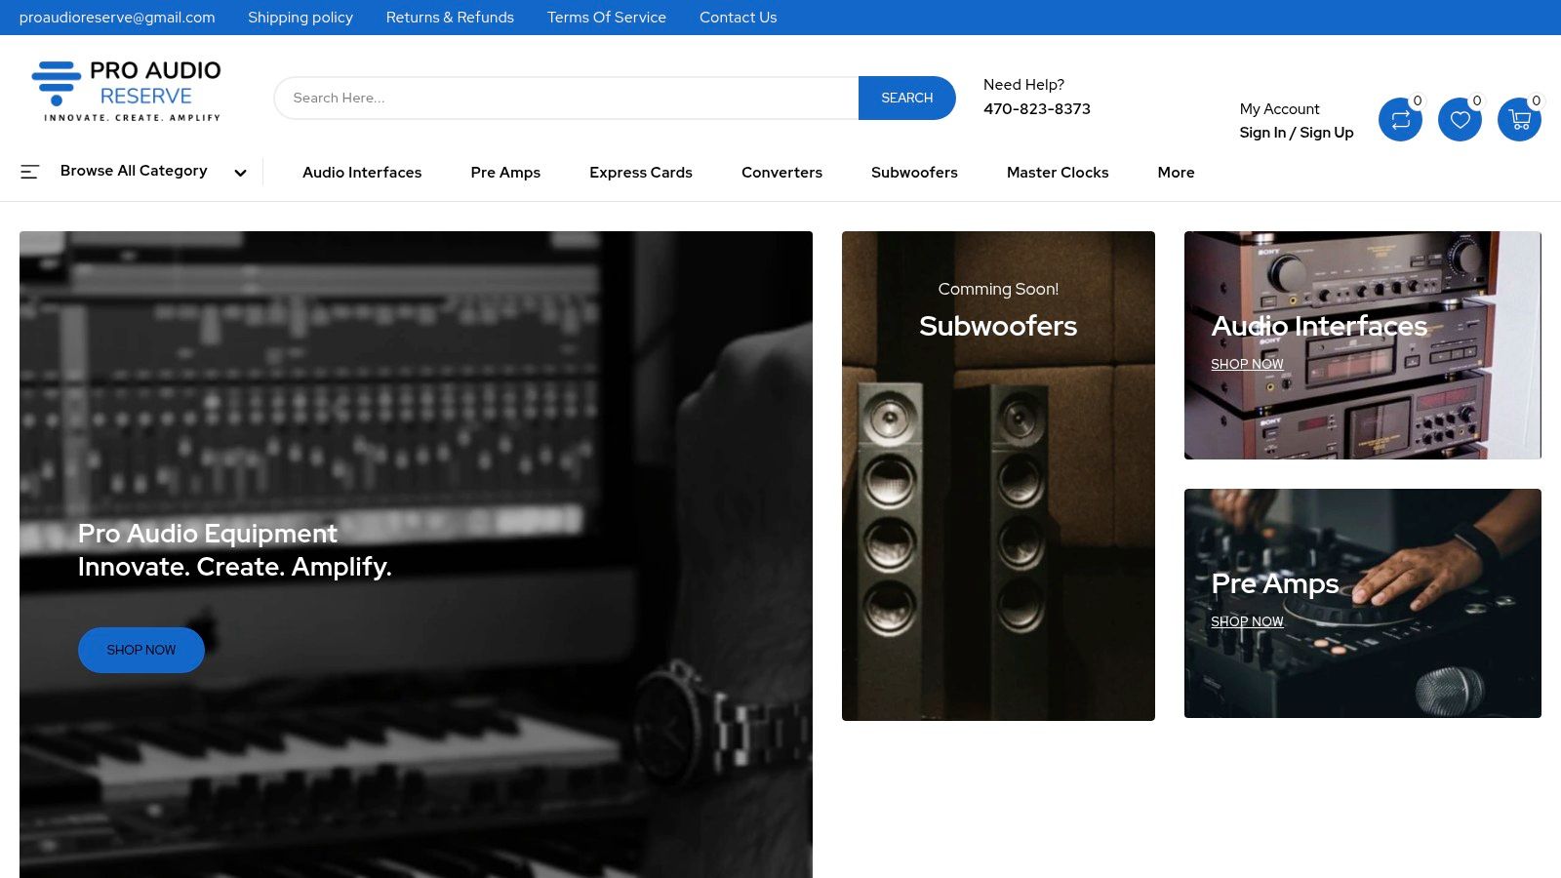Screen dimensions: 1561x878
Task: Click into the Search Here field
Action: coord(566,98)
